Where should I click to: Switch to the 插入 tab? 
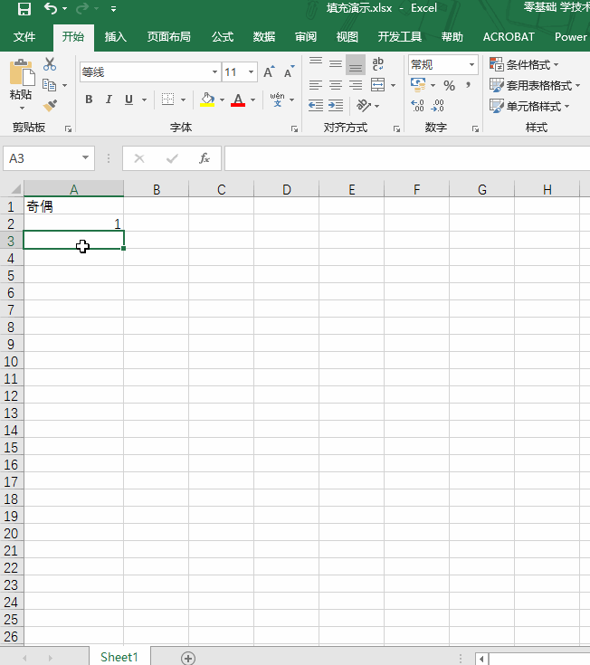pos(115,37)
